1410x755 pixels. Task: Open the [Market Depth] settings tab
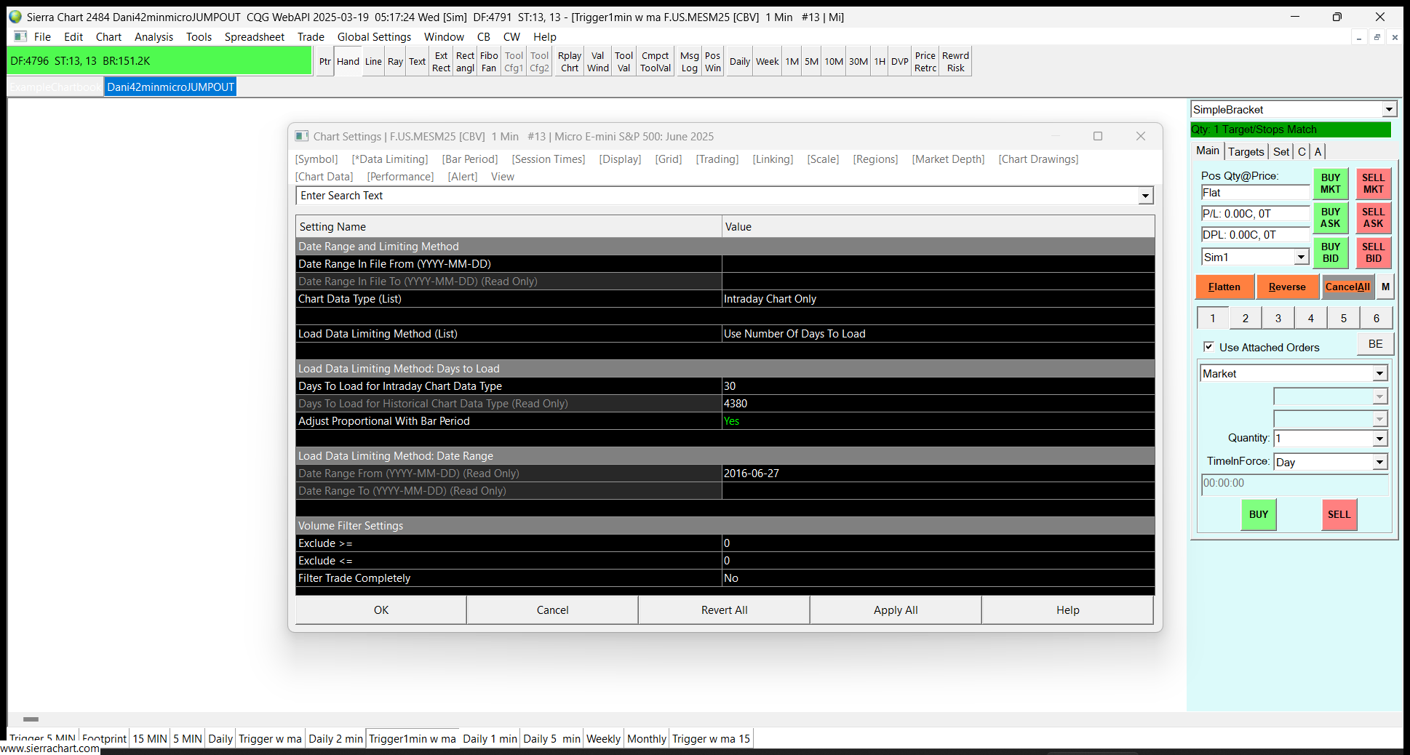click(948, 159)
